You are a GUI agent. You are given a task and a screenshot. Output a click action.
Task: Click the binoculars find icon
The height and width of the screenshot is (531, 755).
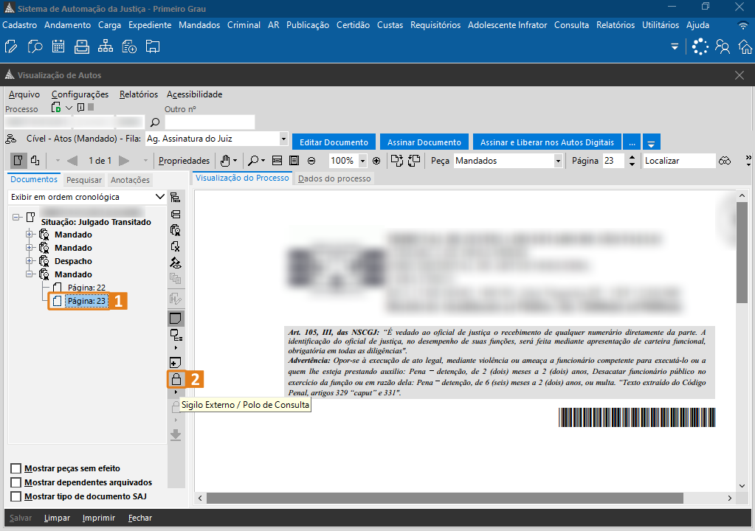[x=725, y=161]
